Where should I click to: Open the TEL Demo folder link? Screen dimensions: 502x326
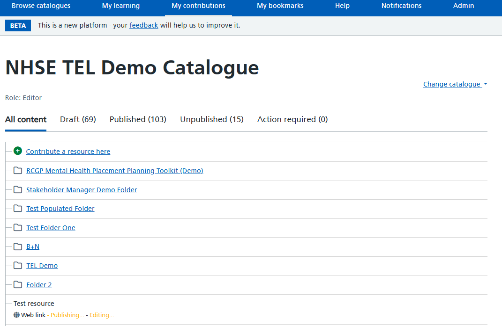[42, 266]
